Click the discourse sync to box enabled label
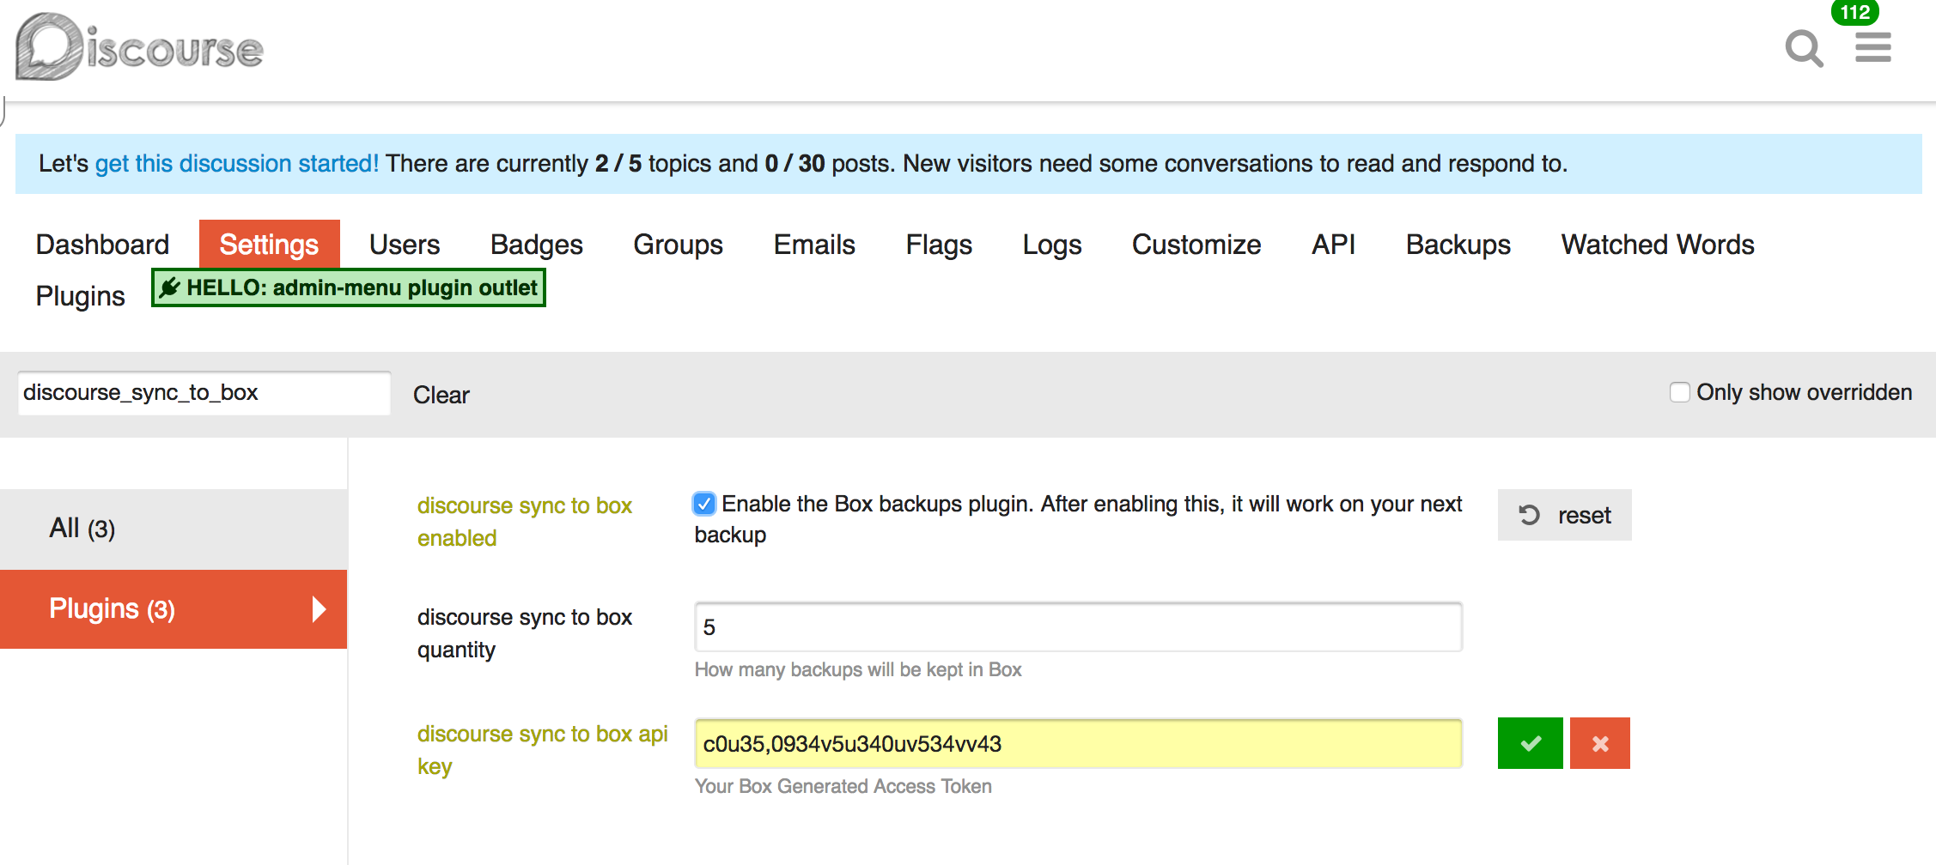Screen dimensions: 1936x865 [x=524, y=522]
